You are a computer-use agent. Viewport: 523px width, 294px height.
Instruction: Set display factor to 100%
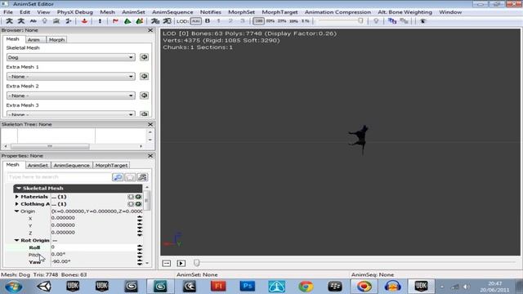[x=258, y=21]
